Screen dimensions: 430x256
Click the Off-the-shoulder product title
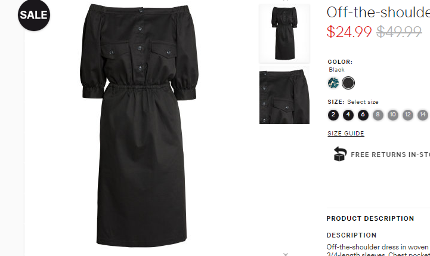(378, 13)
